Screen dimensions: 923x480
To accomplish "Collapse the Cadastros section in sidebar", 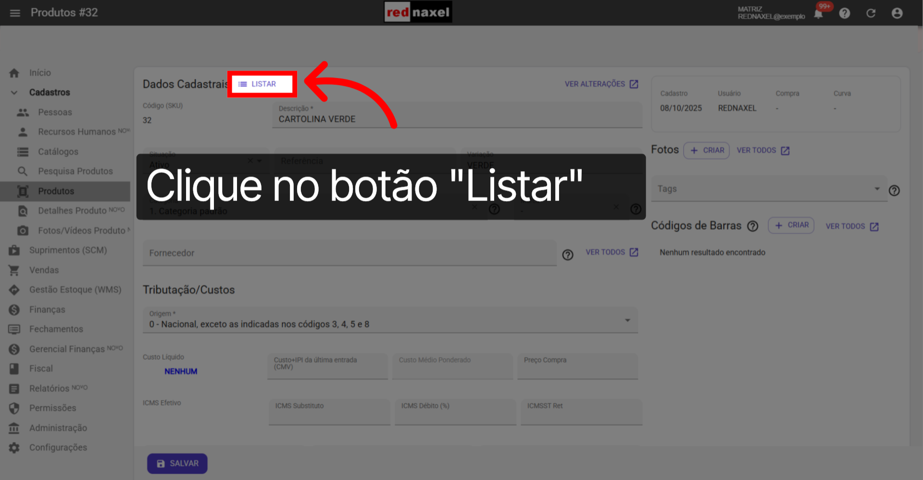I will click(14, 92).
